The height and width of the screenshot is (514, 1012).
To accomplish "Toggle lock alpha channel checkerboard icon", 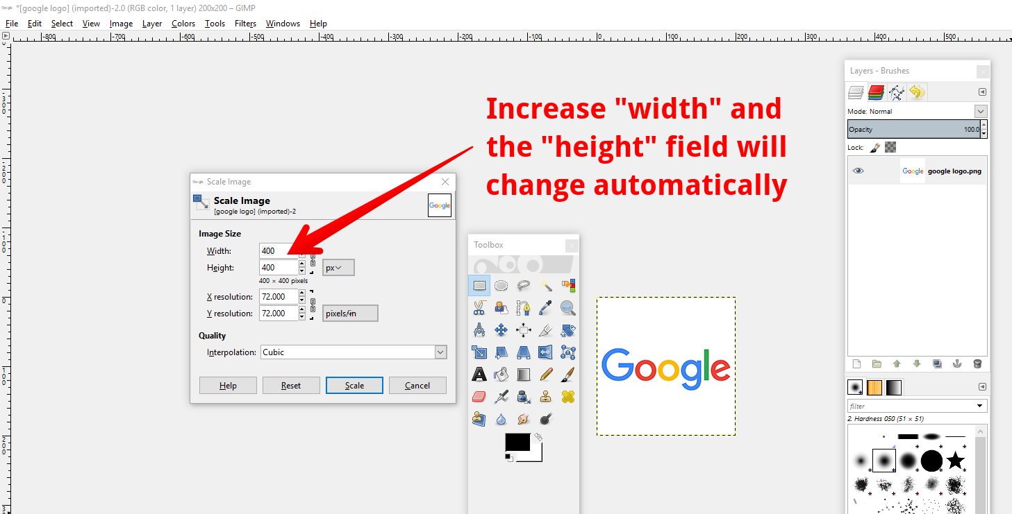I will [x=890, y=147].
